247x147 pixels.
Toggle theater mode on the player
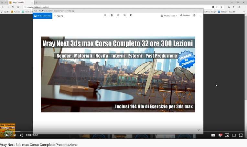pos(234,135)
